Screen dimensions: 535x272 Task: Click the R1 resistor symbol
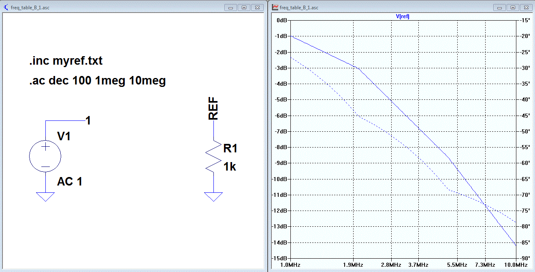213,157
